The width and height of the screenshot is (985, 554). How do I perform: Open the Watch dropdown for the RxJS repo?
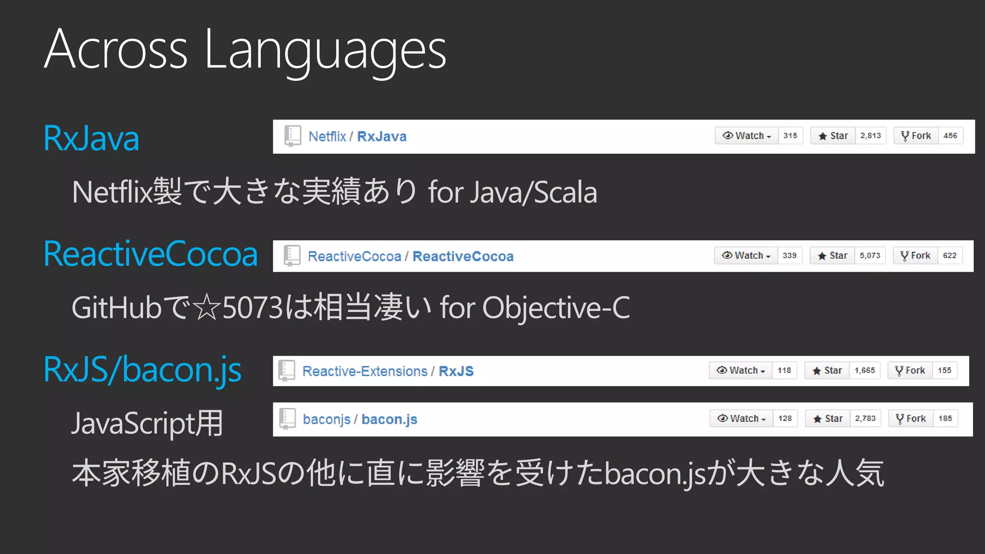[x=741, y=370]
